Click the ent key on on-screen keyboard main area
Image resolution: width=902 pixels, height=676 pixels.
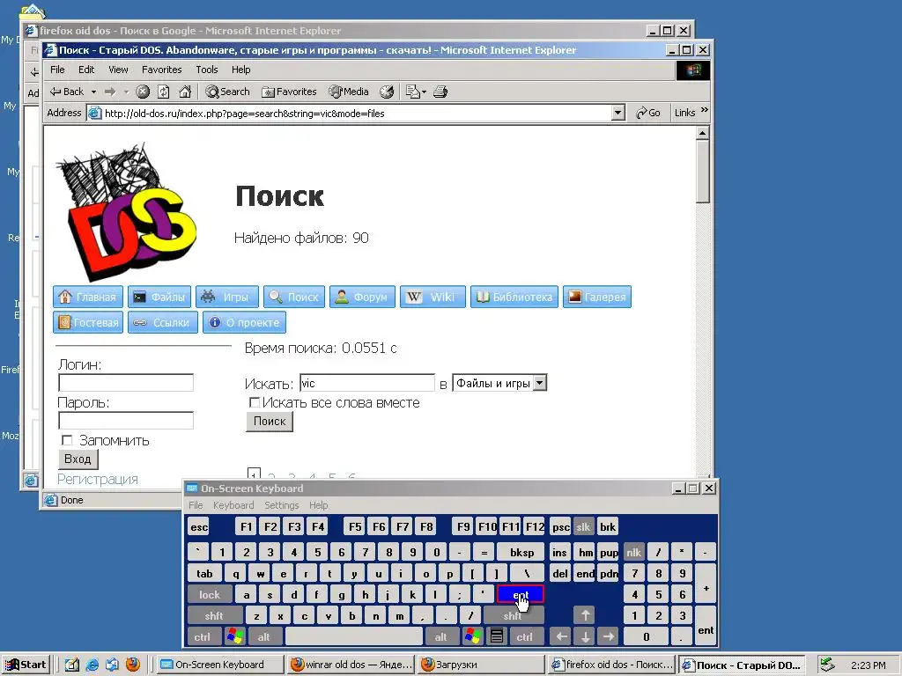click(520, 594)
